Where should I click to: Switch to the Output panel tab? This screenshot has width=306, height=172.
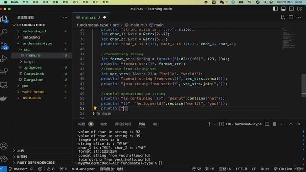tap(104, 124)
